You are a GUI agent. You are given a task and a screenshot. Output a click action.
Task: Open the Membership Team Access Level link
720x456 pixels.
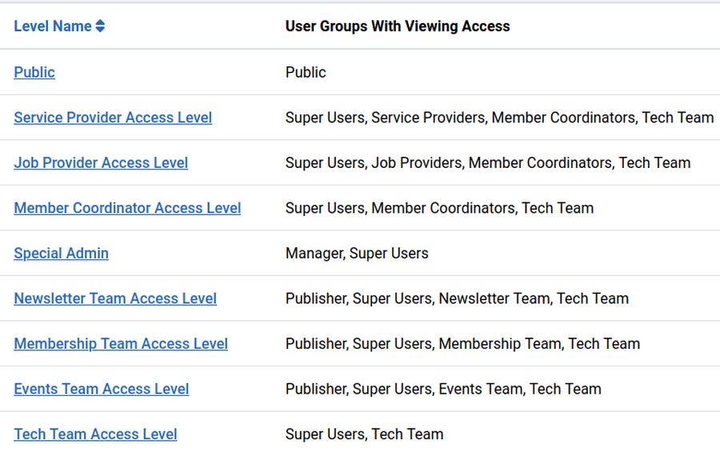(121, 344)
